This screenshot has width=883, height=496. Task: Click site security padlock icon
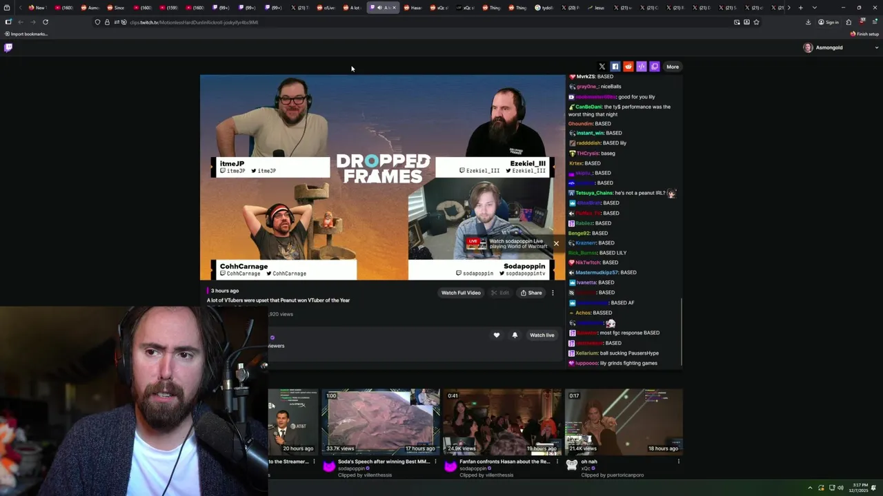click(107, 22)
